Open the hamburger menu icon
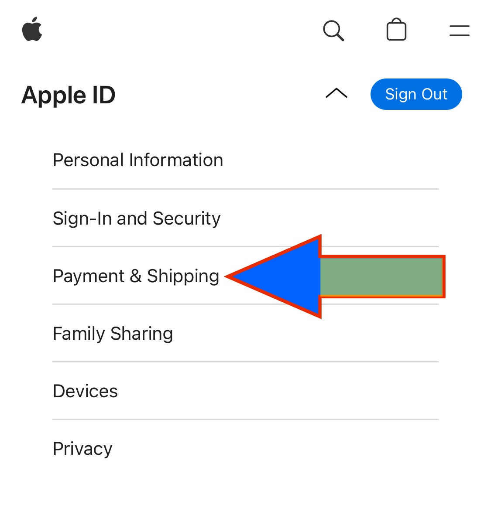This screenshot has width=491, height=505. [x=460, y=31]
